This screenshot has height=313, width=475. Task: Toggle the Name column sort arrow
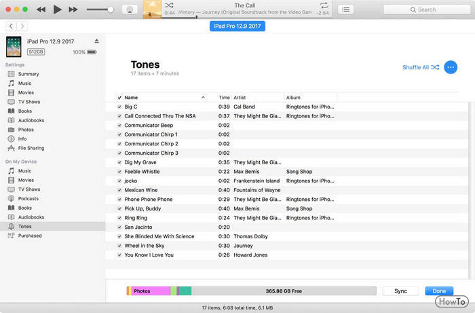coord(203,98)
